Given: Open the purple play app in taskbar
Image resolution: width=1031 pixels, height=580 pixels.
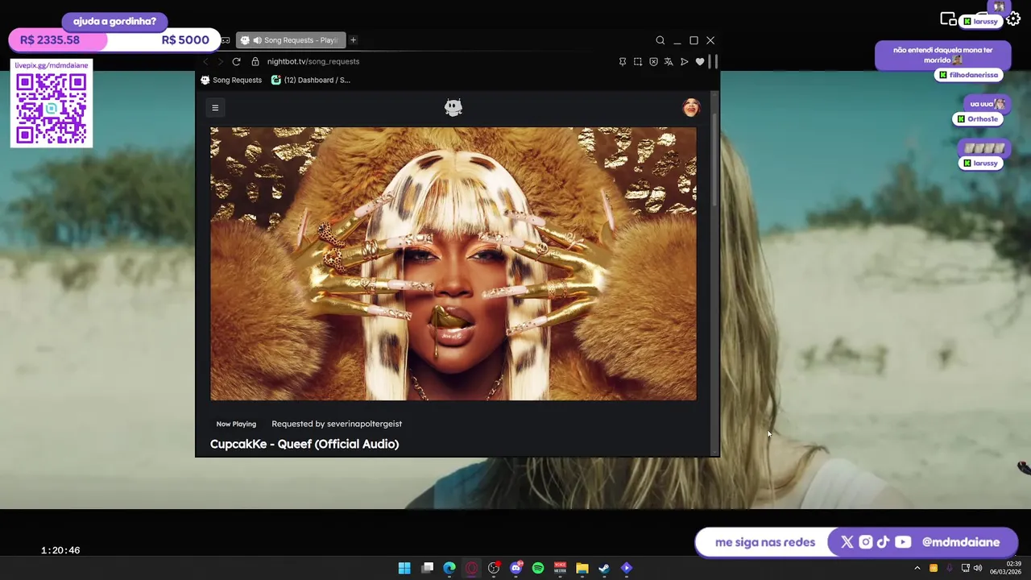Looking at the screenshot, I should pyautogui.click(x=627, y=568).
